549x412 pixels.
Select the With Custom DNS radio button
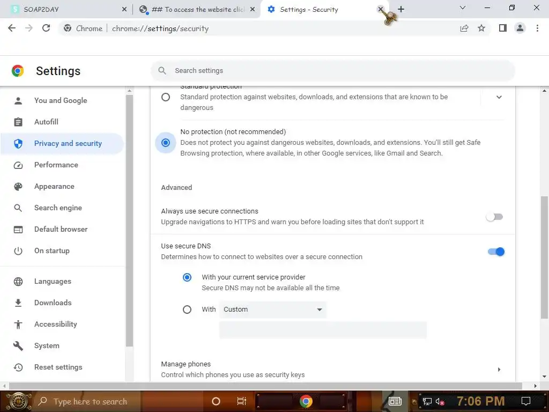[187, 310]
